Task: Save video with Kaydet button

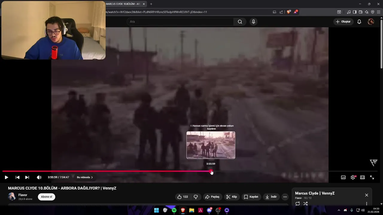Action: click(x=251, y=197)
